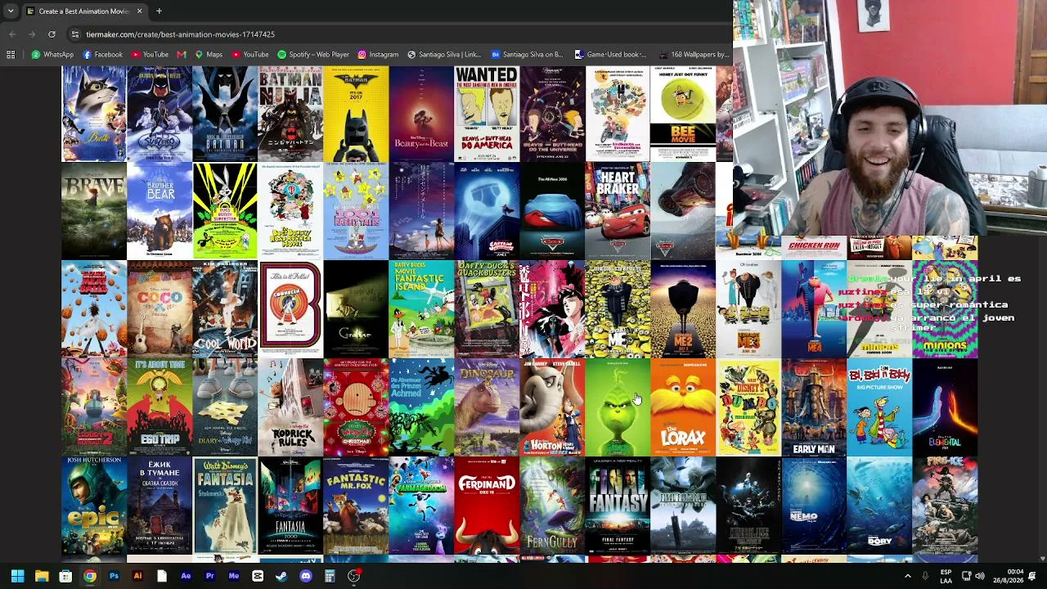1047x589 pixels.
Task: Click the microphone icon in the system tray
Action: tap(925, 576)
